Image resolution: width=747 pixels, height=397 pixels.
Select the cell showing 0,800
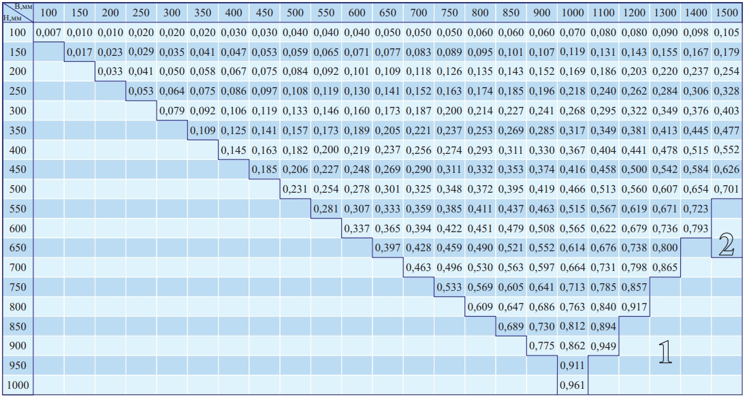click(665, 248)
